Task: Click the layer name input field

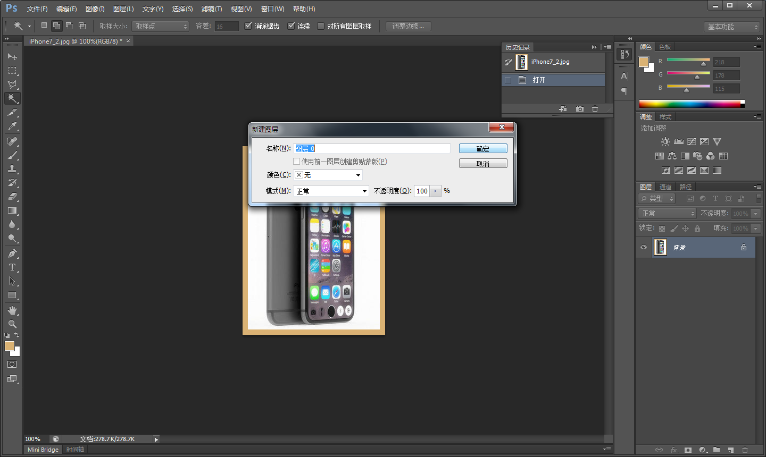Action: [372, 148]
